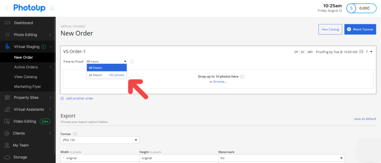
Task: Click the Width original input field
Action: click(100, 158)
